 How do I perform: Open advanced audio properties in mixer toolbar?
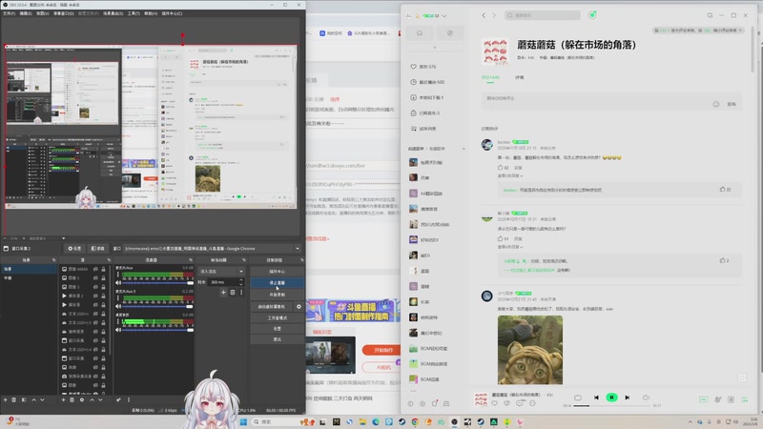click(118, 399)
